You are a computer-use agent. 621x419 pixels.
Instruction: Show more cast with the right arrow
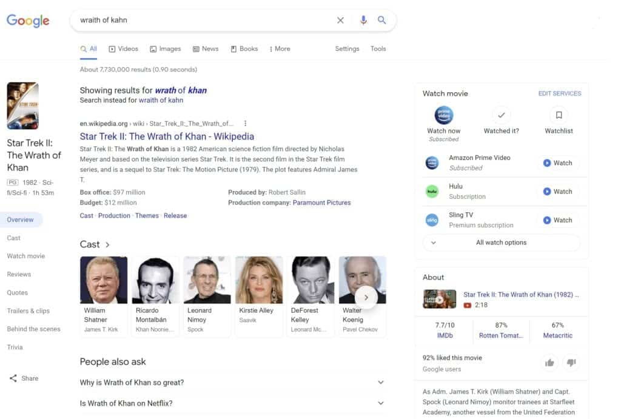[366, 297]
